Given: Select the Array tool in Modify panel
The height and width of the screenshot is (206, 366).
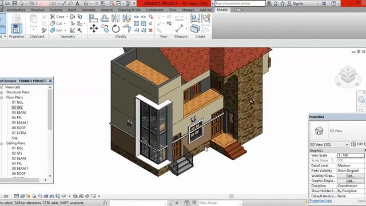Looking at the screenshot, I should click(136, 23).
